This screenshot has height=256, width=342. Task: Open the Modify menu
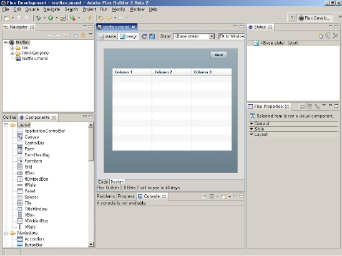119,9
